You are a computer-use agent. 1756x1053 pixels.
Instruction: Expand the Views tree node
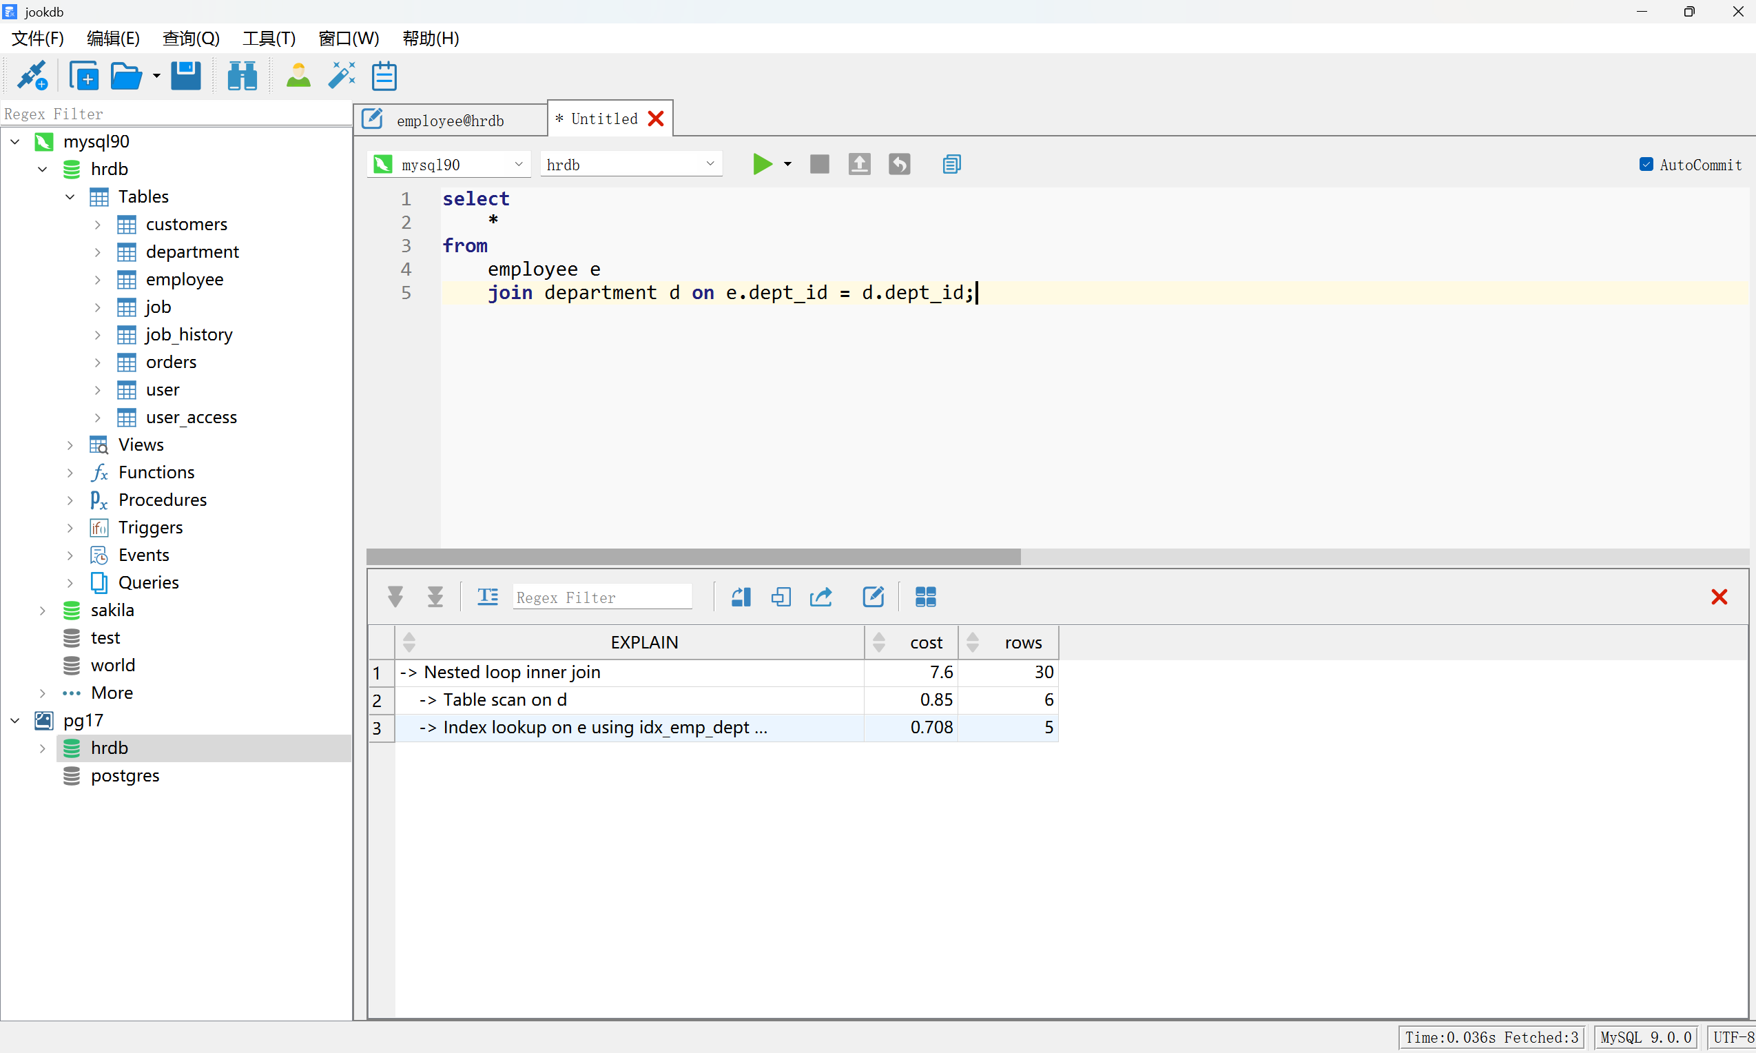tap(70, 445)
